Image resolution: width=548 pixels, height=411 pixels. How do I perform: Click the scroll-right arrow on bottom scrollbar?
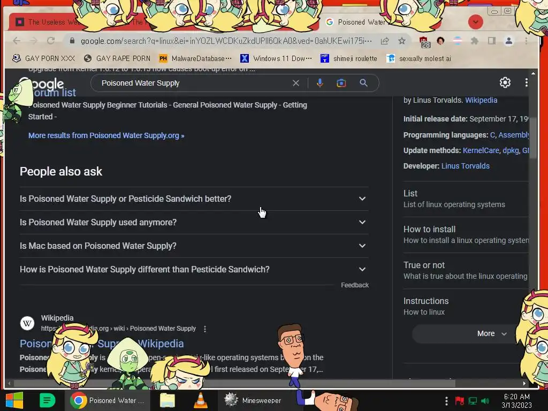524,383
